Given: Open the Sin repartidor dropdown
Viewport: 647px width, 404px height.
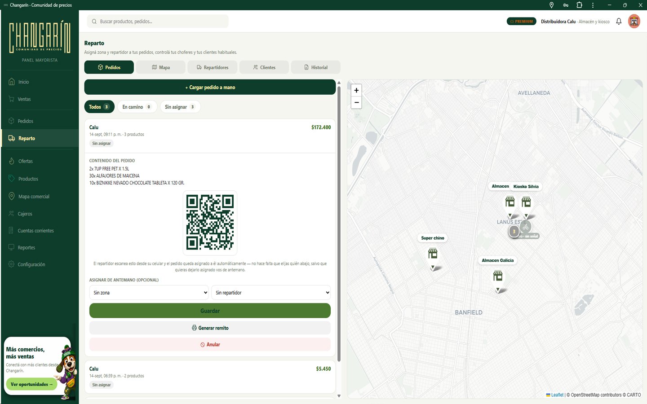Looking at the screenshot, I should 271,293.
